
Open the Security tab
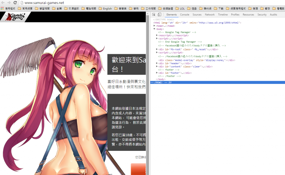pos(262,14)
